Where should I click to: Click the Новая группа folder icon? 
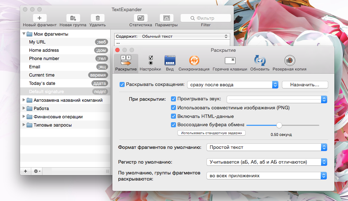click(73, 18)
